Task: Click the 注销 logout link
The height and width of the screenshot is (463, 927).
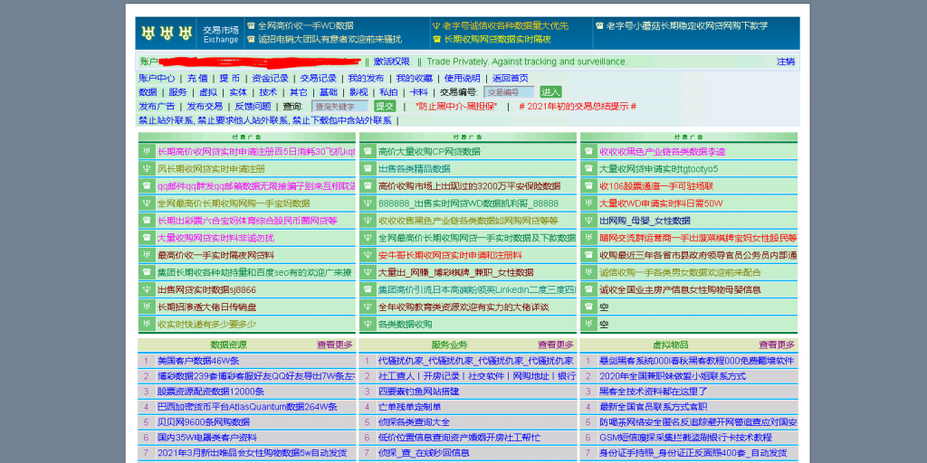Action: click(786, 61)
